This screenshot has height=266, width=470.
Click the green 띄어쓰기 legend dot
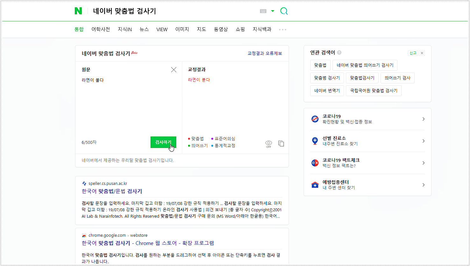[189, 146]
